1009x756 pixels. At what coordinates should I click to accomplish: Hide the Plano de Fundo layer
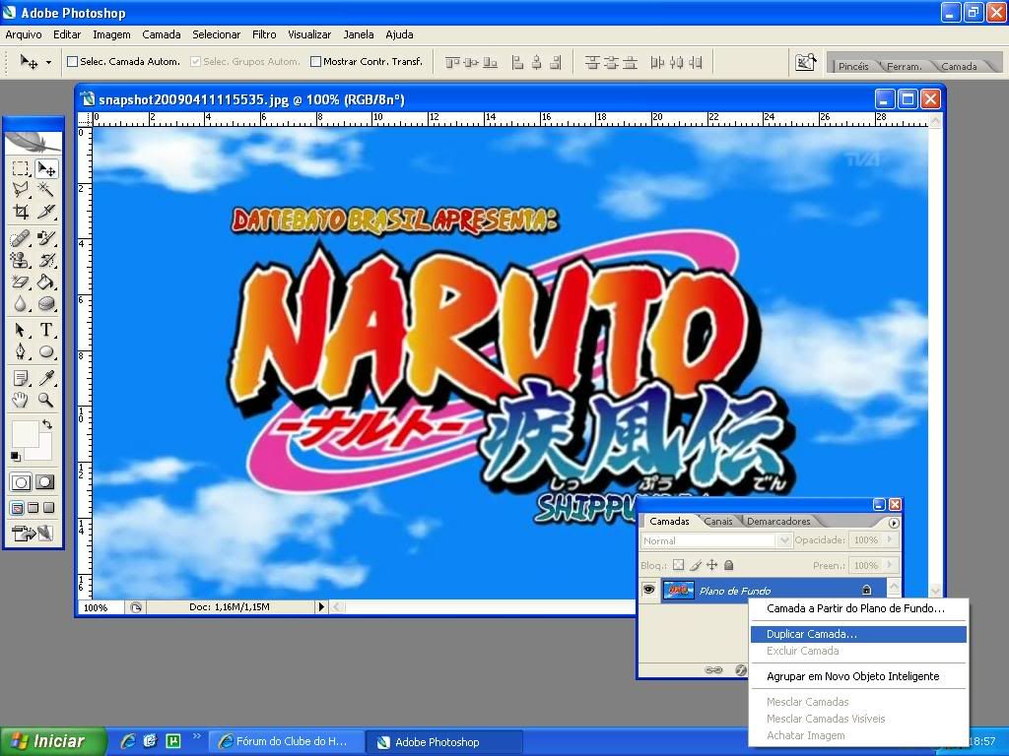point(648,590)
